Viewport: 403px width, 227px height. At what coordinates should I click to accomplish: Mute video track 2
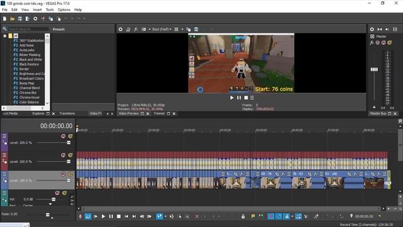pyautogui.click(x=63, y=155)
